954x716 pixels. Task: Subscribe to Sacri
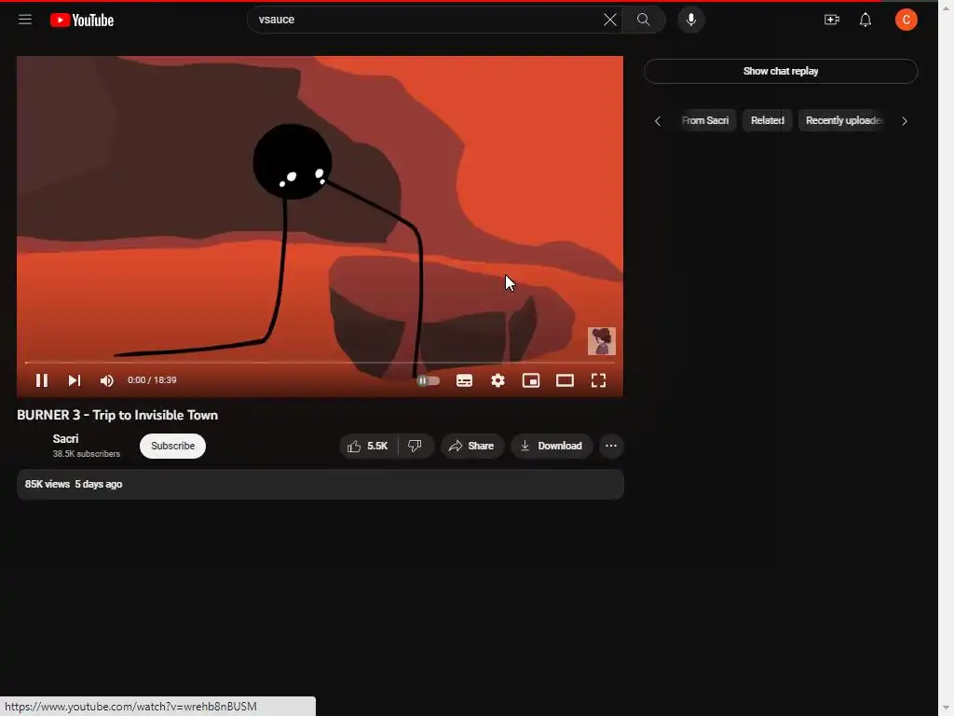point(172,446)
